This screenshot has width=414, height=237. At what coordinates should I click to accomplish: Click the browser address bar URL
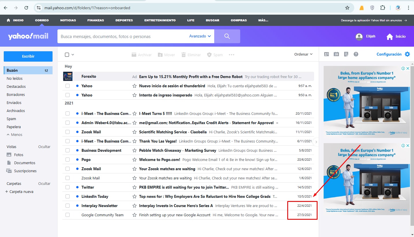tap(87, 8)
